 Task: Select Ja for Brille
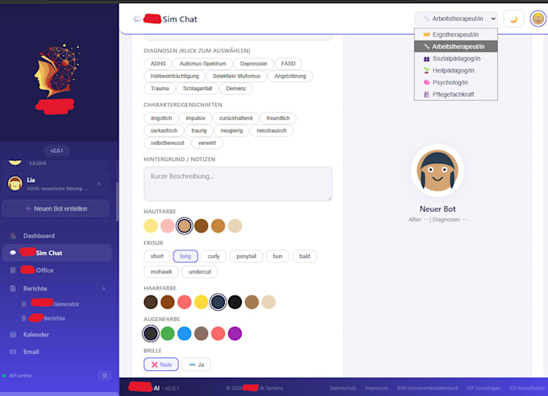click(197, 365)
